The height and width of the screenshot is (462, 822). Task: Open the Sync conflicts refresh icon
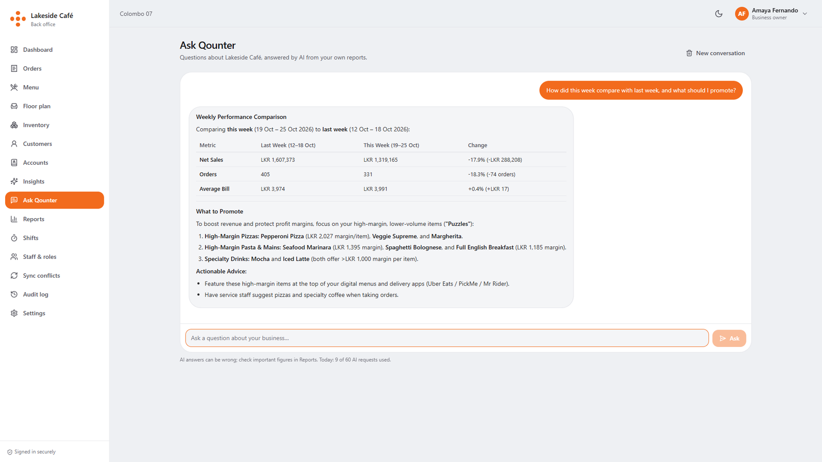tap(14, 276)
